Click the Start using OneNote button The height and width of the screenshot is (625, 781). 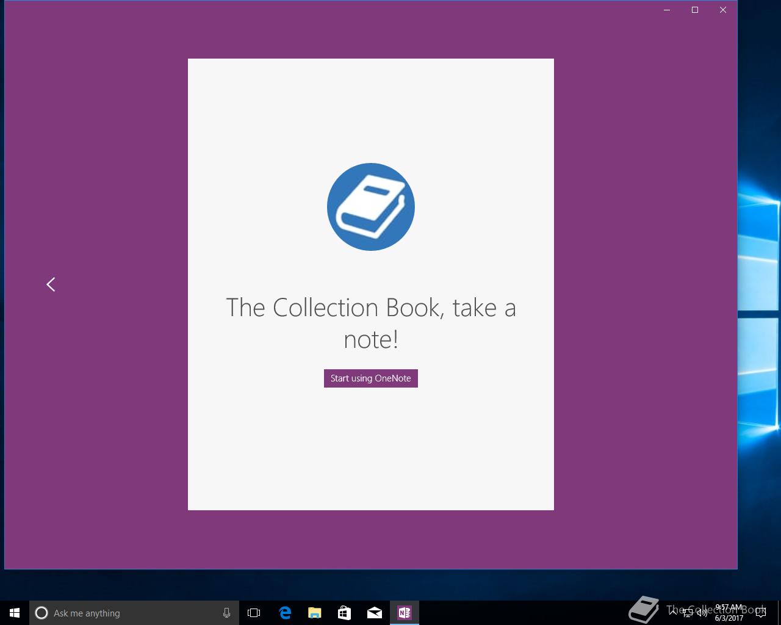coord(371,378)
